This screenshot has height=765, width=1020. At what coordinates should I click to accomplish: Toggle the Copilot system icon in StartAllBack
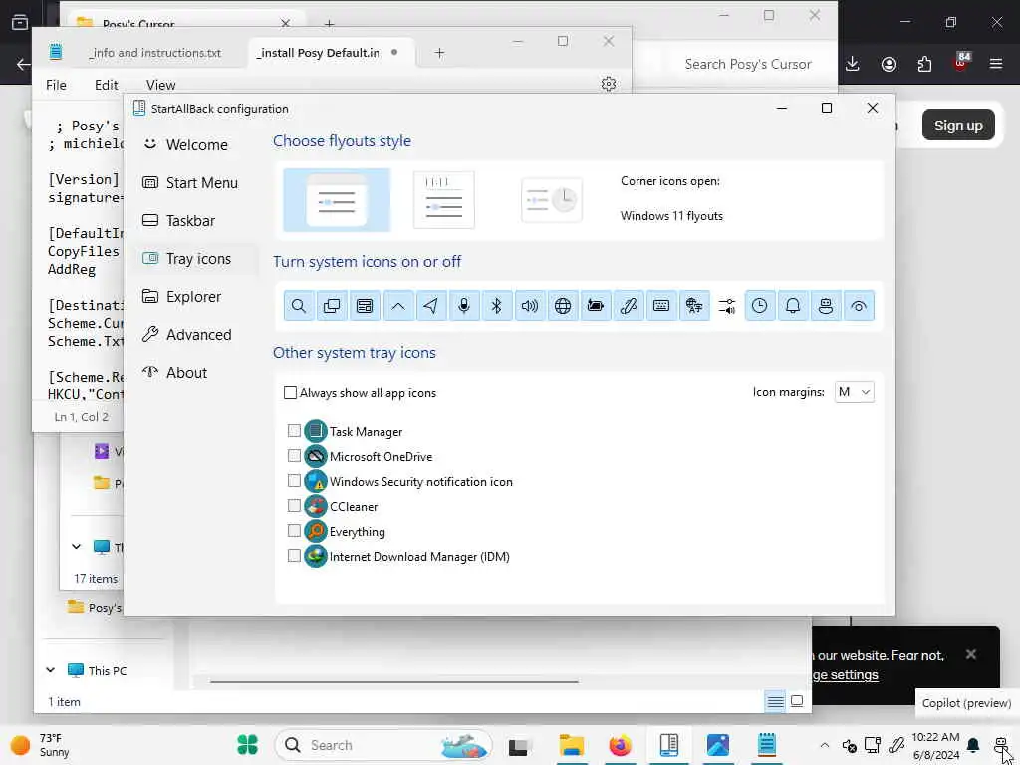pyautogui.click(x=826, y=306)
